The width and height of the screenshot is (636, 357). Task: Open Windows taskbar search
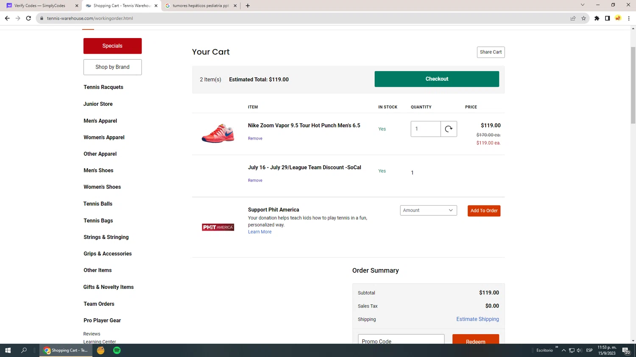coord(24,350)
